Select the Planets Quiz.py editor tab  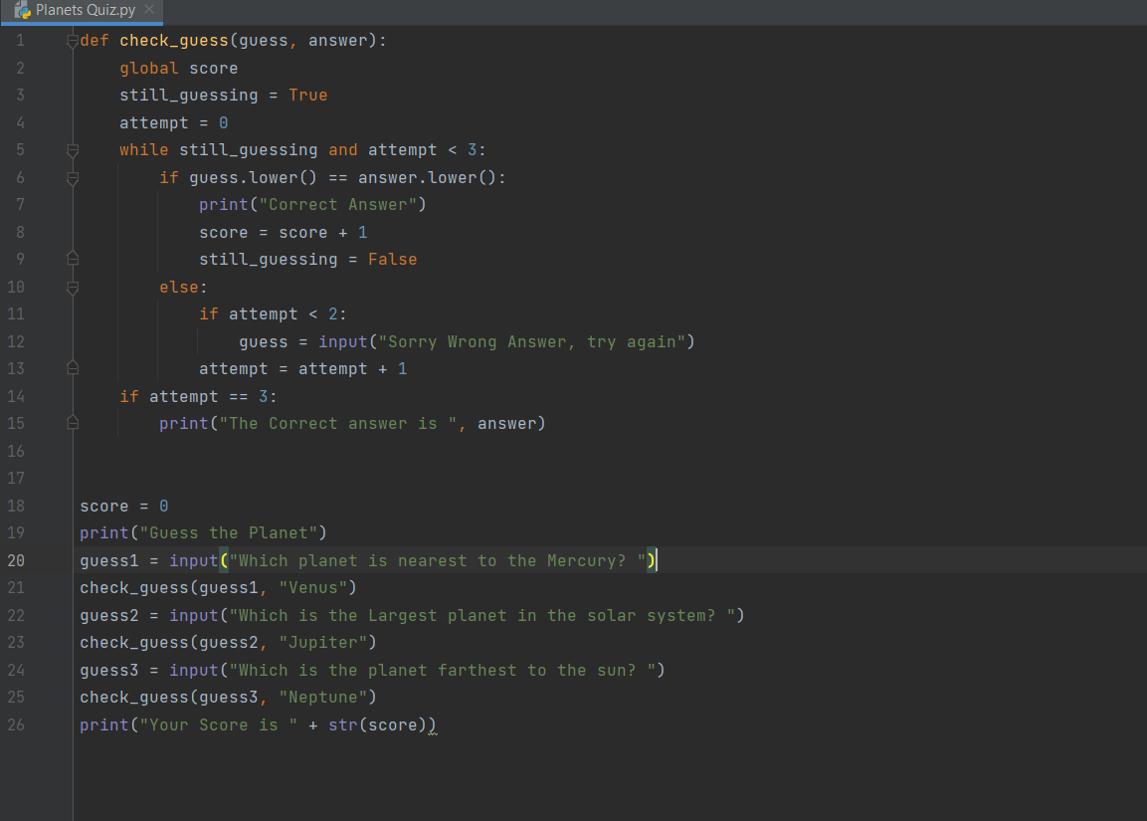(82, 11)
